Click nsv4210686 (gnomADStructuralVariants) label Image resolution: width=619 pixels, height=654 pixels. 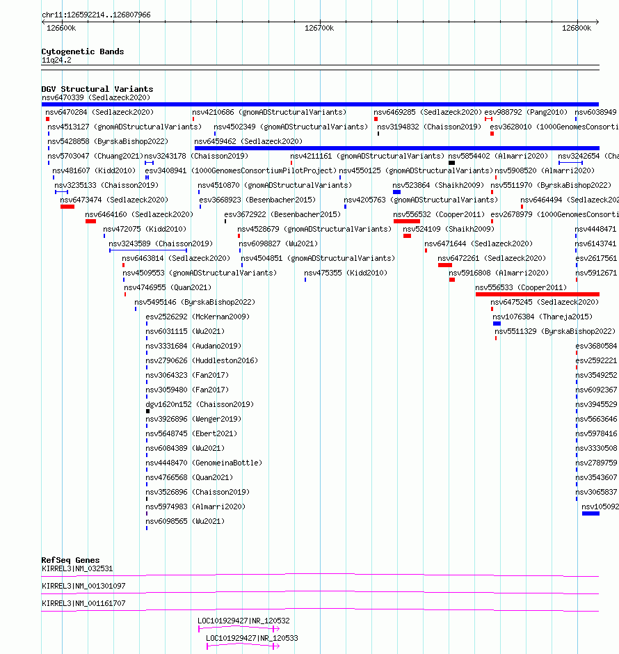(x=269, y=112)
